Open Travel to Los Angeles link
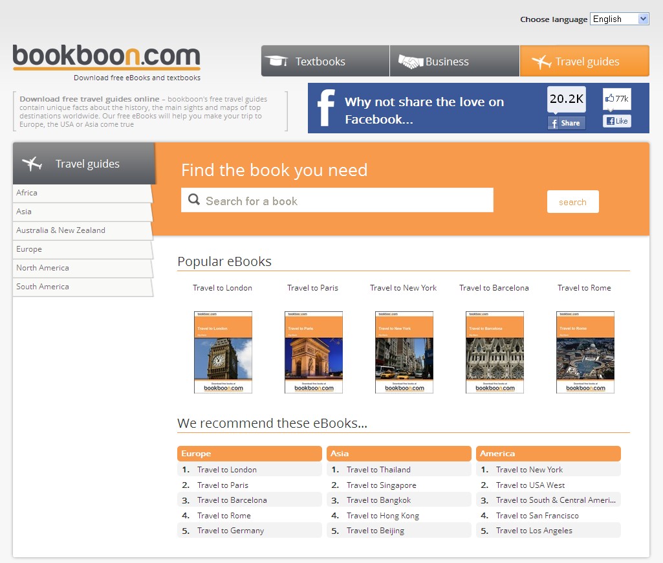The height and width of the screenshot is (563, 663). (534, 531)
